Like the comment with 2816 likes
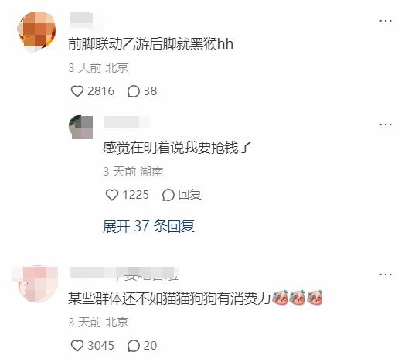 coord(77,91)
